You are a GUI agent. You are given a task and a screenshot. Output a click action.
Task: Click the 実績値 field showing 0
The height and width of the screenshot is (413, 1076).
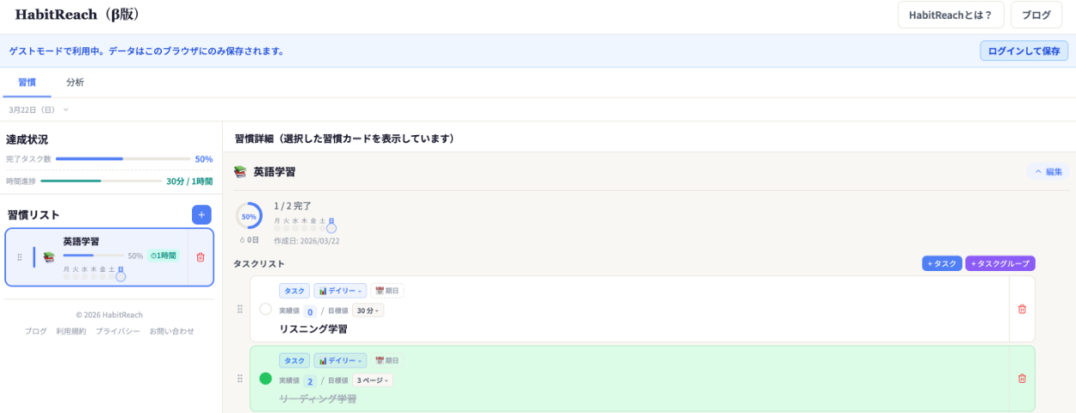tap(310, 311)
